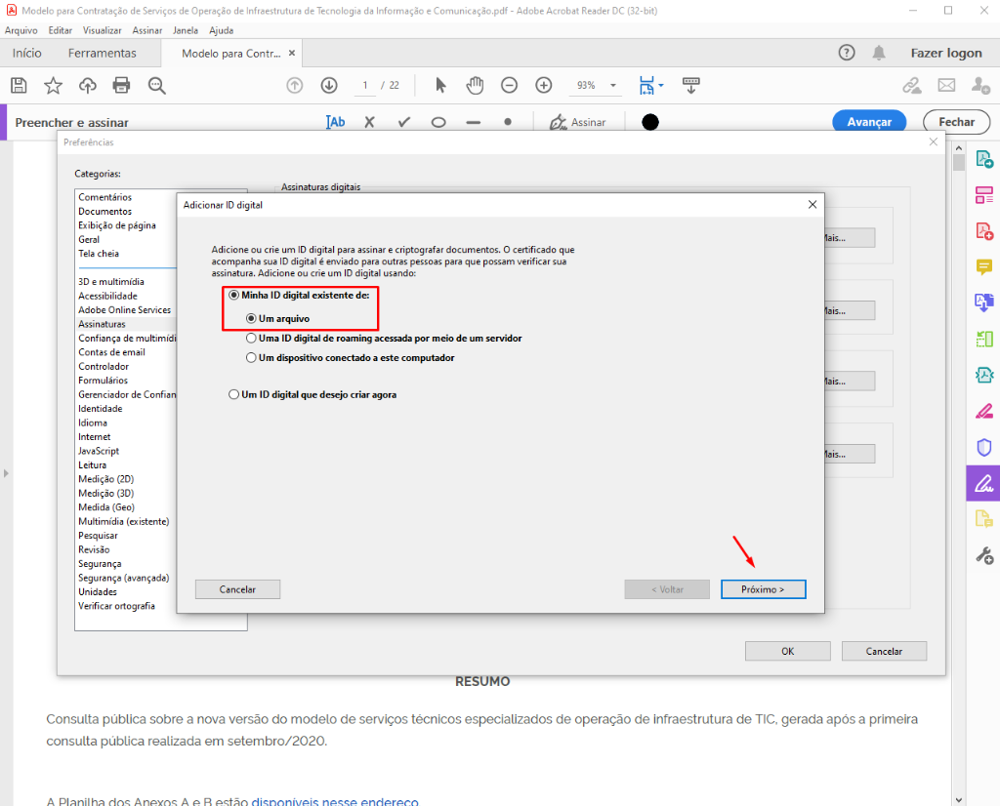The height and width of the screenshot is (806, 1000).
Task: Open the 93% zoom level dropdown
Action: pos(598,86)
